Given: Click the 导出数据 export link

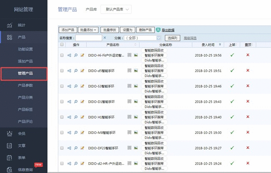Looking at the screenshot, I should [x=168, y=30].
